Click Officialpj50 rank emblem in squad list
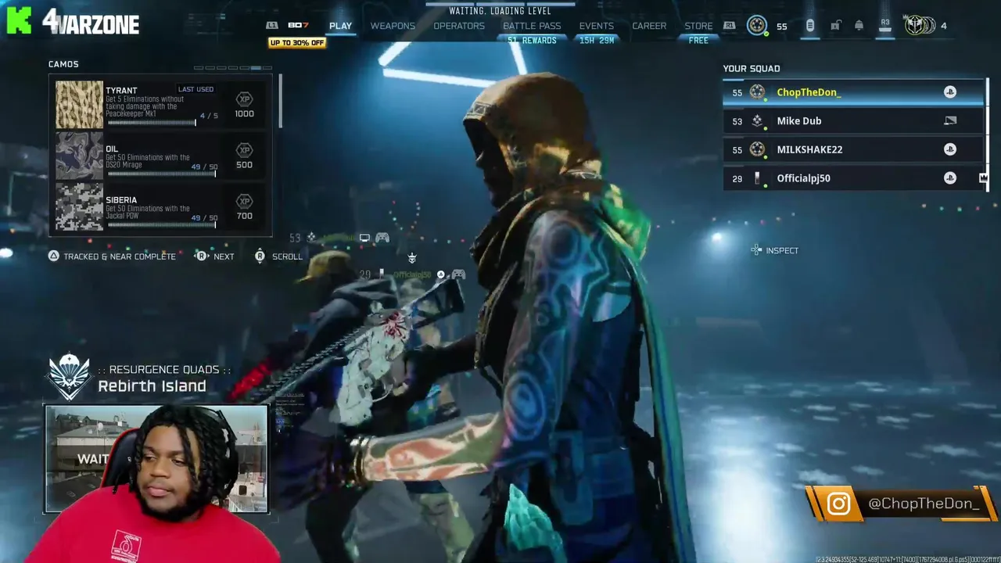Viewport: 1001px width, 563px height. [757, 178]
